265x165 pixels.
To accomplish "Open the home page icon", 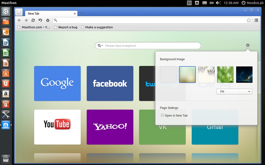I will pos(48,20).
